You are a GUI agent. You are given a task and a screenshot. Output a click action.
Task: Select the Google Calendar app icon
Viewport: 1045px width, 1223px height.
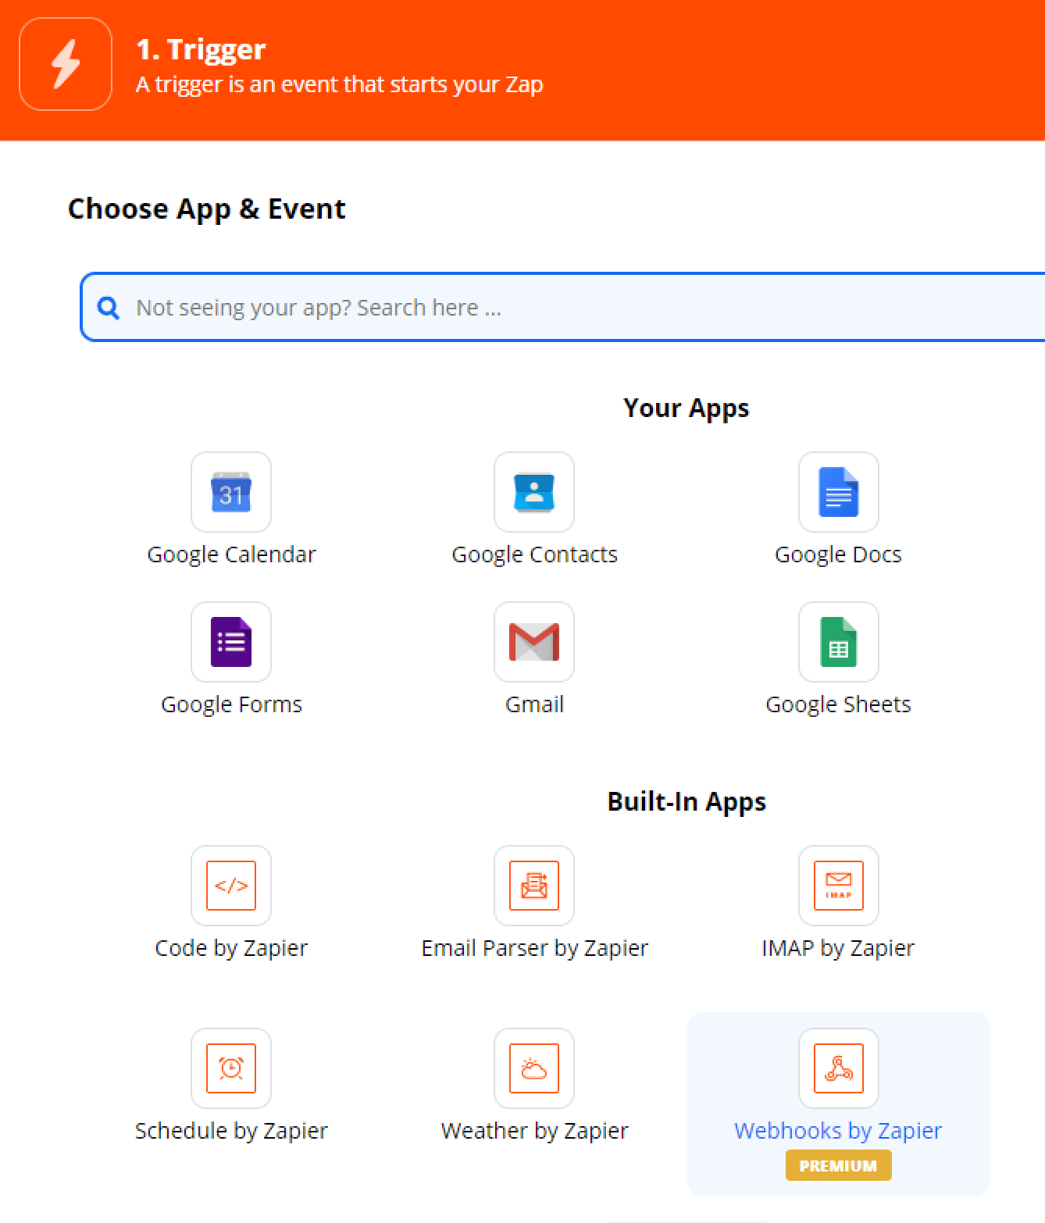(231, 492)
